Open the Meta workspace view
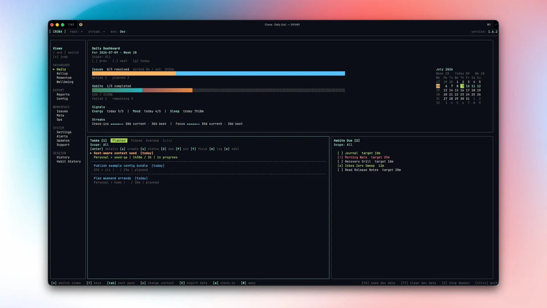547x308 pixels. [x=60, y=116]
